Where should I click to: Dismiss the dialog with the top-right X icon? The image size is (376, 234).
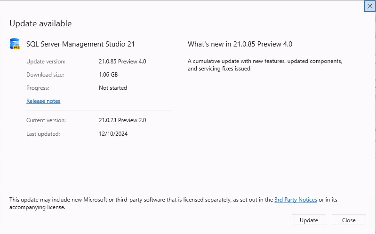370,6
